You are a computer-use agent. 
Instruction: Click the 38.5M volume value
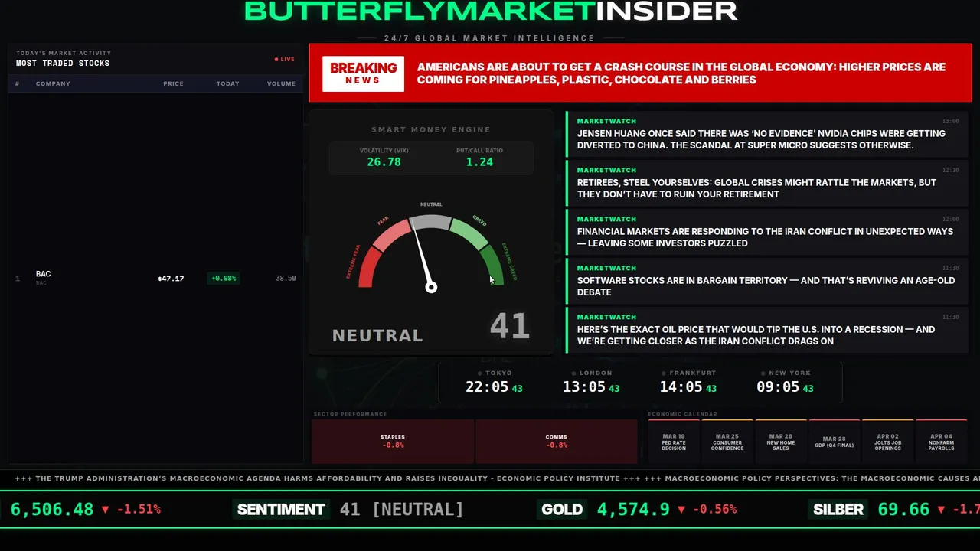pyautogui.click(x=286, y=279)
